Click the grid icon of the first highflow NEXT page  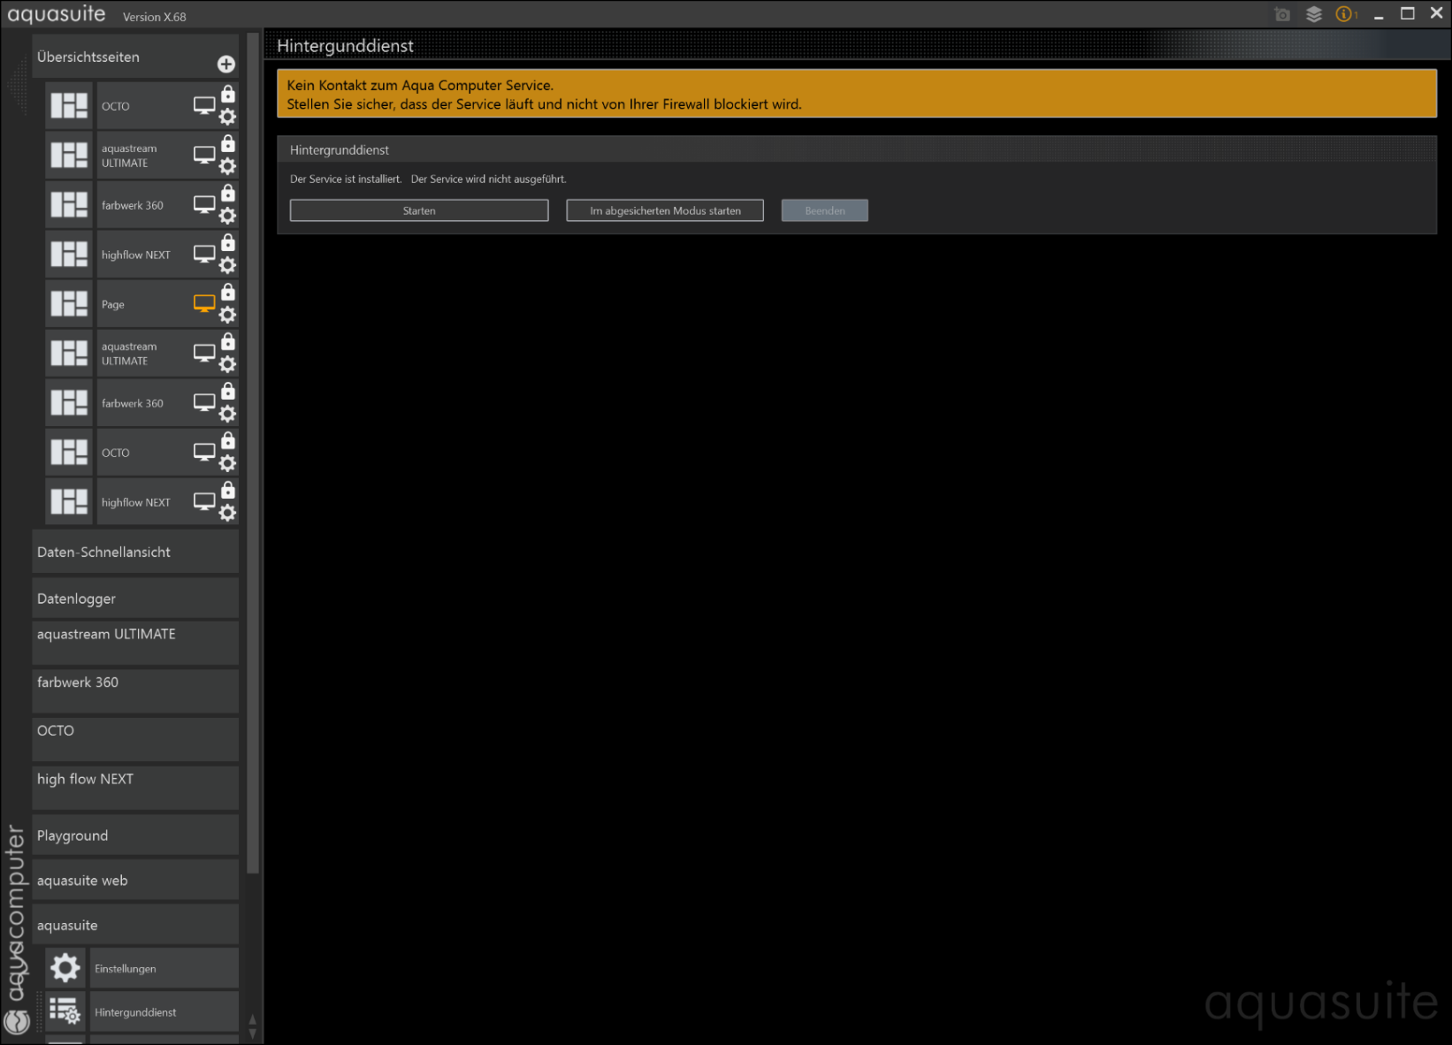click(69, 255)
